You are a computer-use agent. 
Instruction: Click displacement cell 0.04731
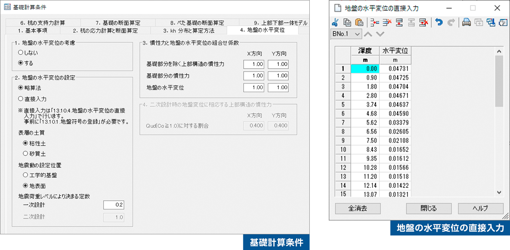tap(395, 69)
